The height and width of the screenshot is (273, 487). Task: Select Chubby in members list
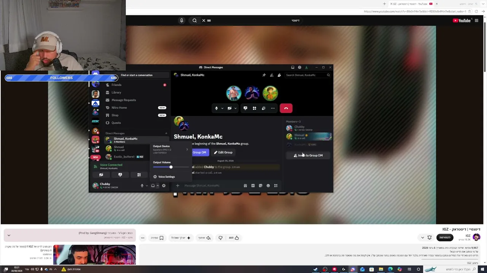click(309, 128)
